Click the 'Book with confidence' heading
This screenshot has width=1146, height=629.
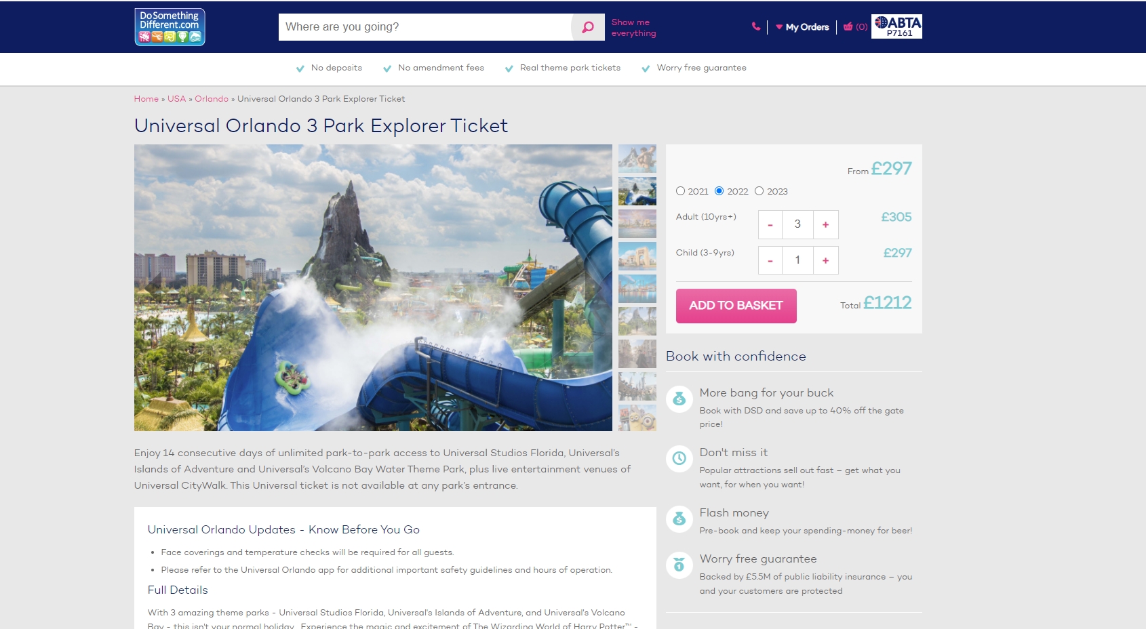pos(736,357)
